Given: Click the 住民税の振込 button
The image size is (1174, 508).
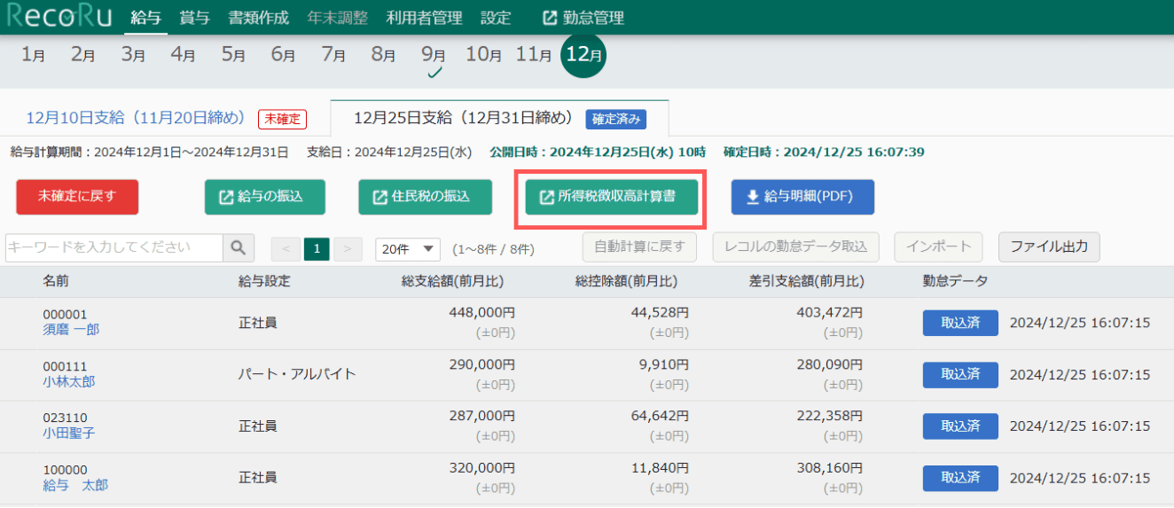Looking at the screenshot, I should 425,197.
